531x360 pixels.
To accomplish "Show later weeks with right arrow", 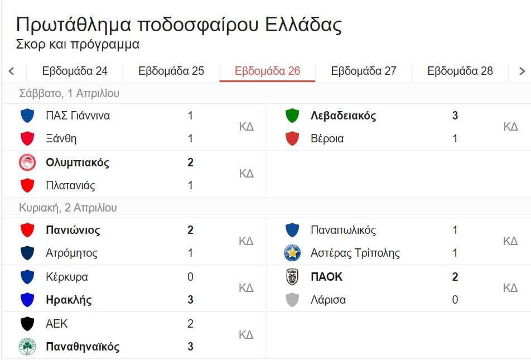I will (522, 71).
